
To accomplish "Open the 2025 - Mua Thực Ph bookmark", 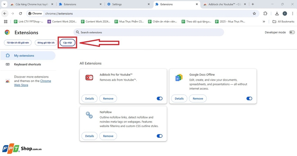I will 230,22.
